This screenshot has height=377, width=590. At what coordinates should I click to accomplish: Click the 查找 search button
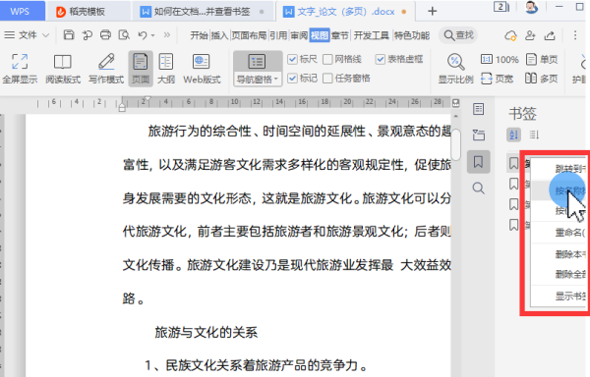[458, 35]
